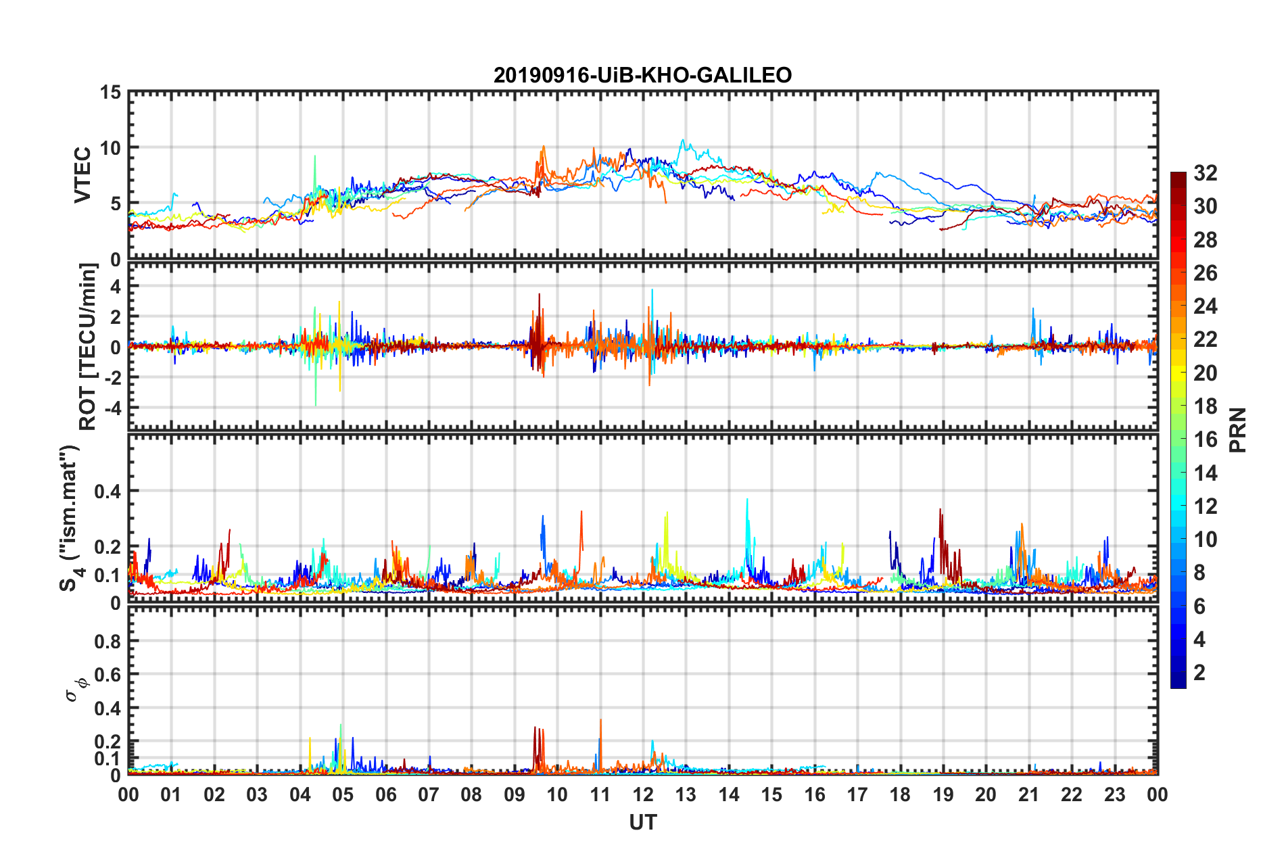This screenshot has width=1286, height=860.
Task: Click the ROT [TECU/min] axis label
Action: [88, 347]
